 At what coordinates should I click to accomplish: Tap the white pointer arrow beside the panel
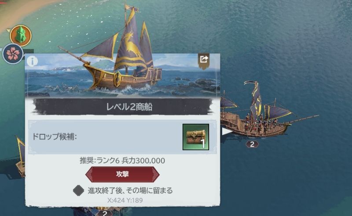pyautogui.click(x=226, y=131)
